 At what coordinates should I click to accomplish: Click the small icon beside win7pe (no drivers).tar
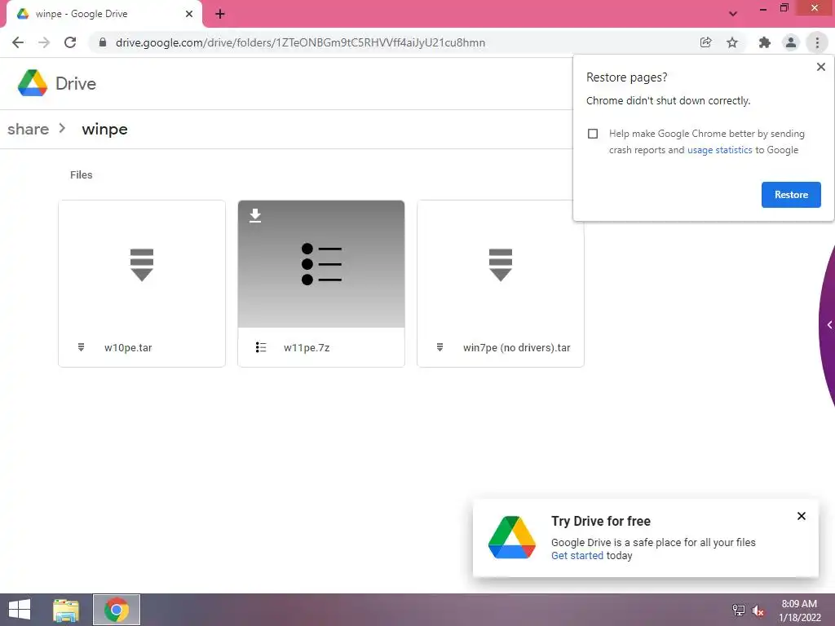click(x=440, y=347)
